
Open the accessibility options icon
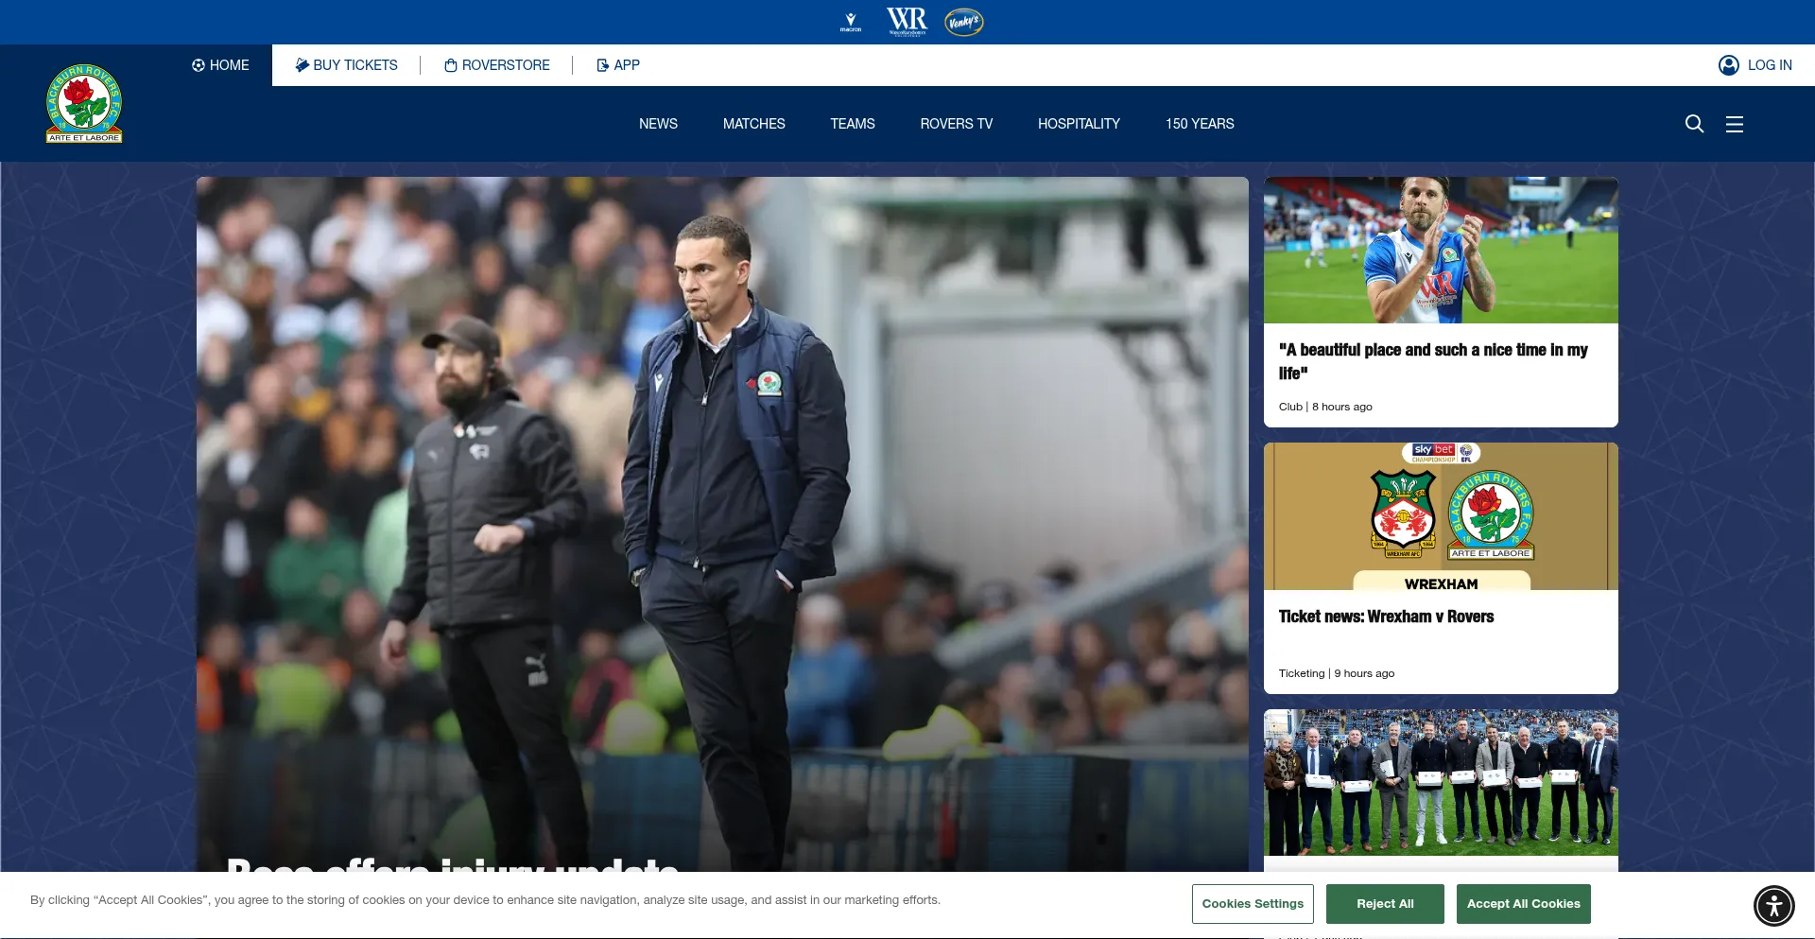click(x=1773, y=905)
